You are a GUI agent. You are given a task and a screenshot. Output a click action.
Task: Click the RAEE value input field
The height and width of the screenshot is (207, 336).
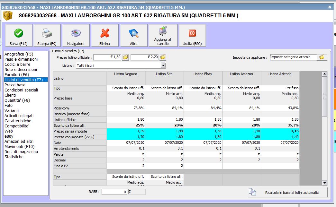114,192
